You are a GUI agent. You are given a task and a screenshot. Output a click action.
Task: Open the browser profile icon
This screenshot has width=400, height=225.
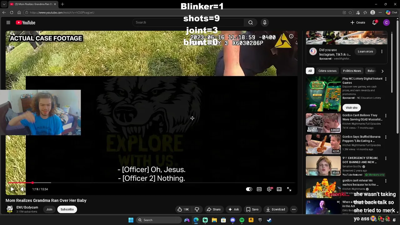click(x=372, y=12)
